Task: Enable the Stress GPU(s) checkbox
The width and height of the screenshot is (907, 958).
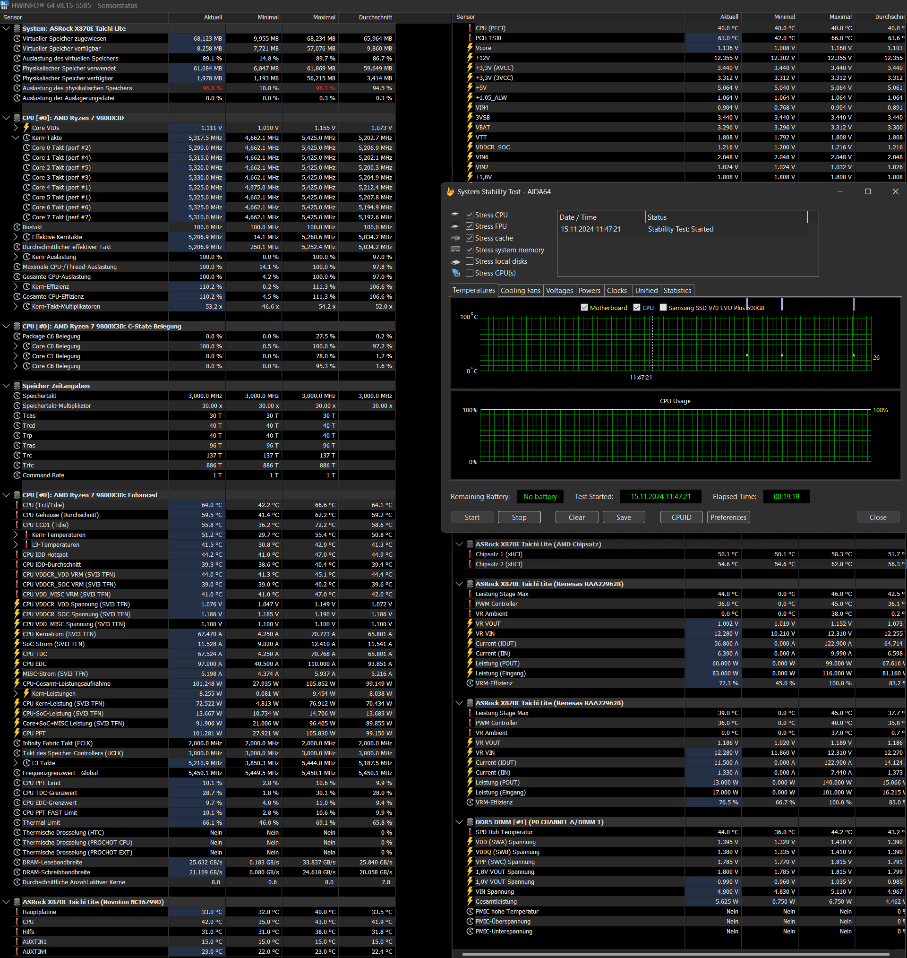Action: coord(470,273)
